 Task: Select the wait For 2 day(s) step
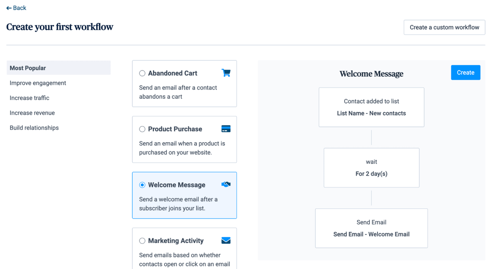(x=371, y=168)
